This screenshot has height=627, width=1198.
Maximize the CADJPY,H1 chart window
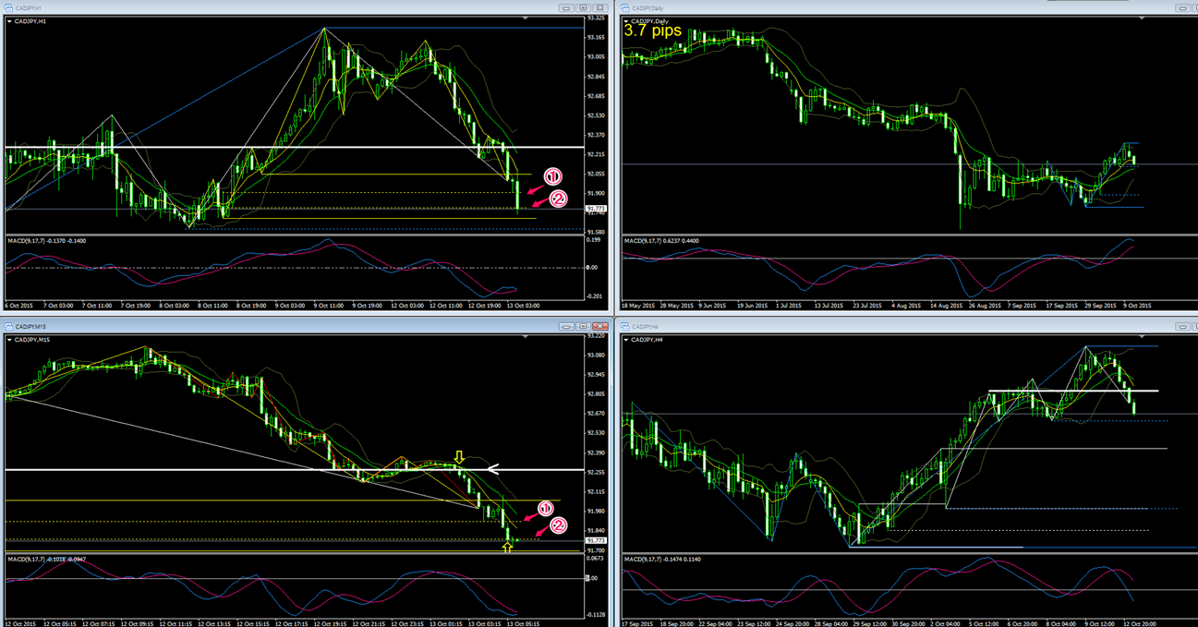pyautogui.click(x=584, y=8)
